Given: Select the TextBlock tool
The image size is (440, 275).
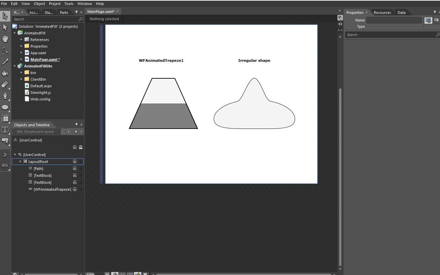Looking at the screenshot, I should click(5, 130).
